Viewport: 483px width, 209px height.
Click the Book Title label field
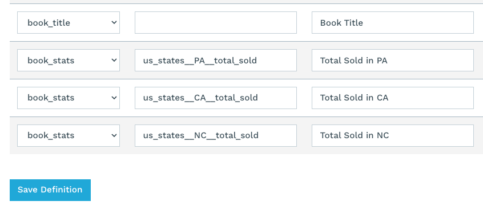click(393, 22)
